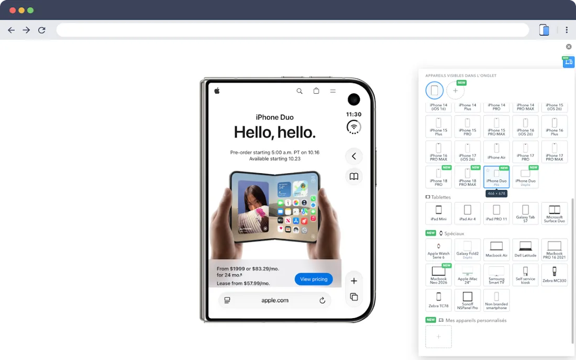The height and width of the screenshot is (360, 576).
Task: Click the 'Mes appareils personnalisés' heading
Action: (x=476, y=320)
